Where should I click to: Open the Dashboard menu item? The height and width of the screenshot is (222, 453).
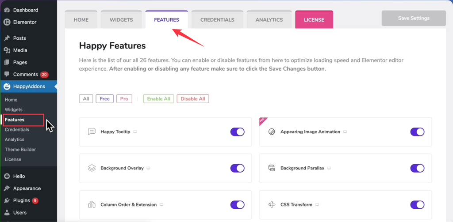[x=25, y=10]
